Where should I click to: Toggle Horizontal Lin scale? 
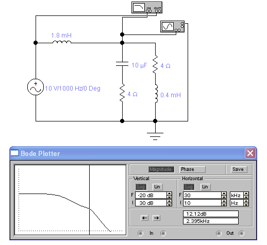point(205,187)
